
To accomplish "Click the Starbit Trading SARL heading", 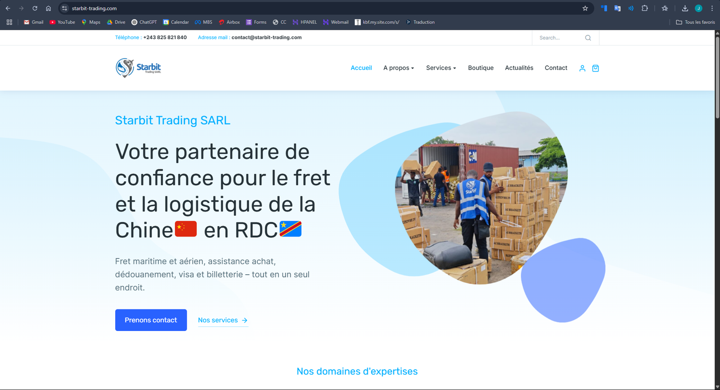I will click(172, 120).
